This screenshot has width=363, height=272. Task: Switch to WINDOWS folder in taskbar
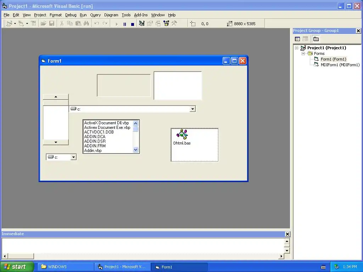(66, 267)
